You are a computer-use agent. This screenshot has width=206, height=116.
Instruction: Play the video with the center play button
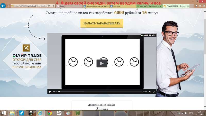(102, 63)
